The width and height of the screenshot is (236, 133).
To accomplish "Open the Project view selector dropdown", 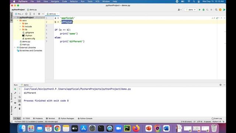I will (19, 14).
